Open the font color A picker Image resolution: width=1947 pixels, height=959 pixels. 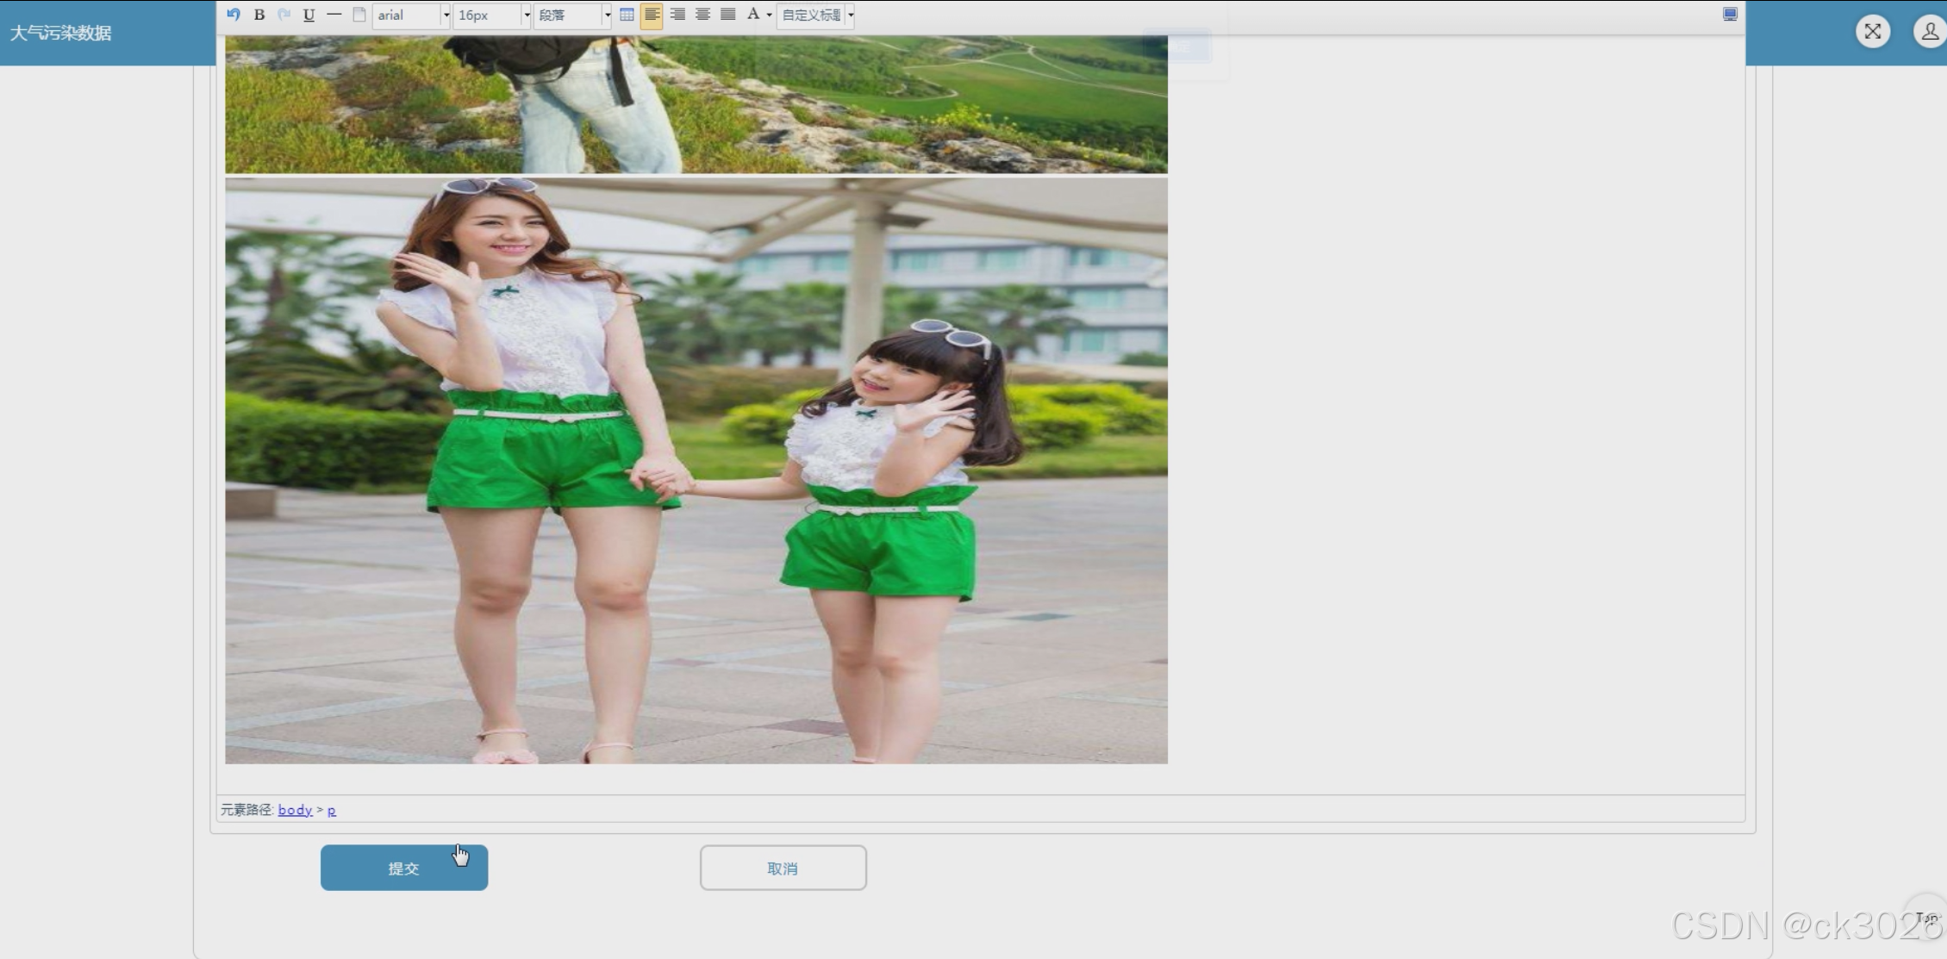pyautogui.click(x=753, y=15)
